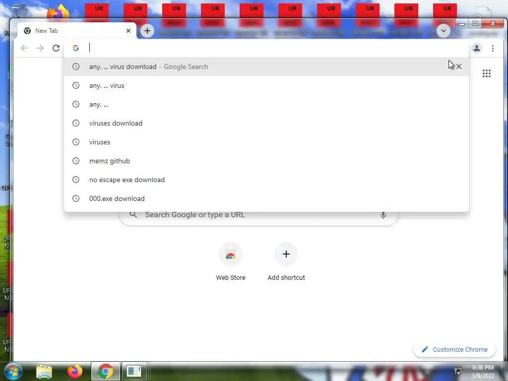Open the taskbar app next to Chrome
This screenshot has height=381, width=508.
[x=134, y=371]
